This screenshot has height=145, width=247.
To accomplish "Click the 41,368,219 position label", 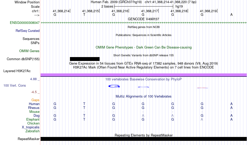I will tap(209, 11).
